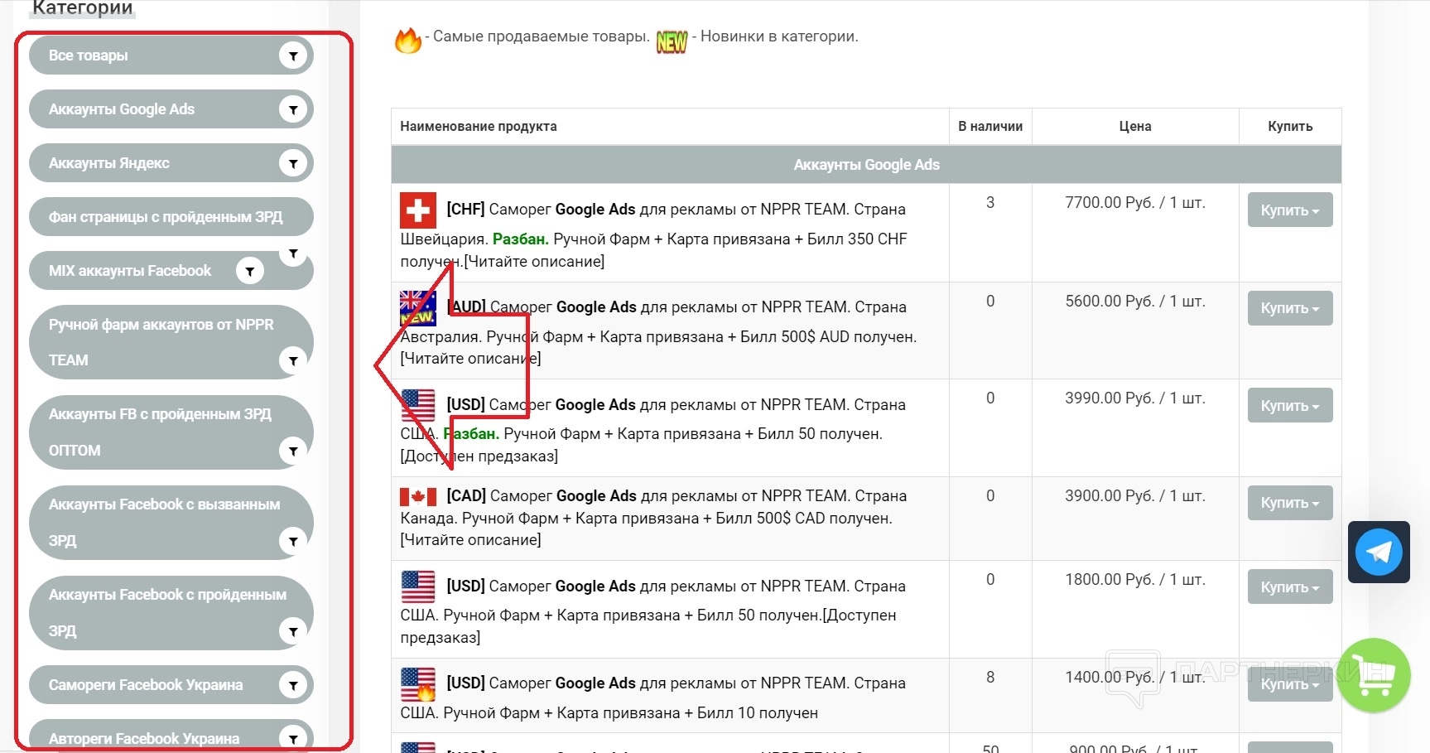Viewport: 1430px width, 753px height.
Task: Open Купить dropdown for 1800 Руб USD account
Action: coord(1289,587)
